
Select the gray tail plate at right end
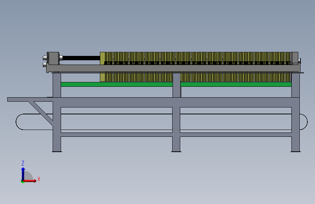coord(295,58)
